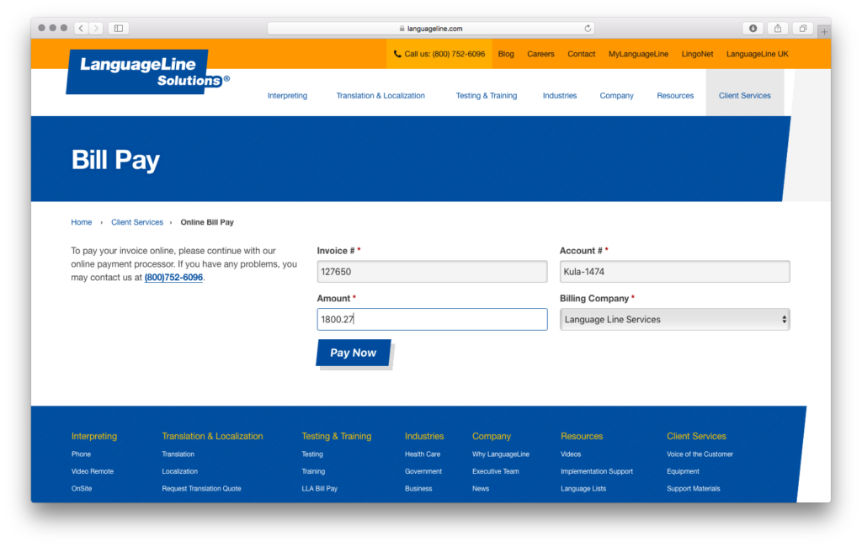This screenshot has height=547, width=862.
Task: Open the Translation & Localization main menu item
Action: click(380, 96)
